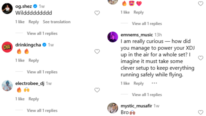Open emnems_music purple profile avatar
The image size is (206, 116).
coord(113,37)
